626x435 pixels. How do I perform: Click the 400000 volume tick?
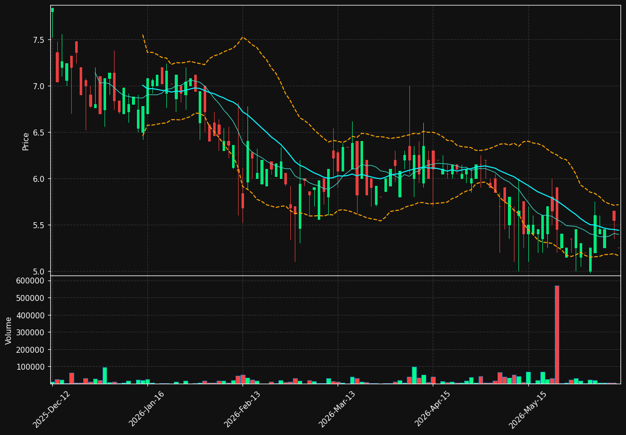click(30, 315)
